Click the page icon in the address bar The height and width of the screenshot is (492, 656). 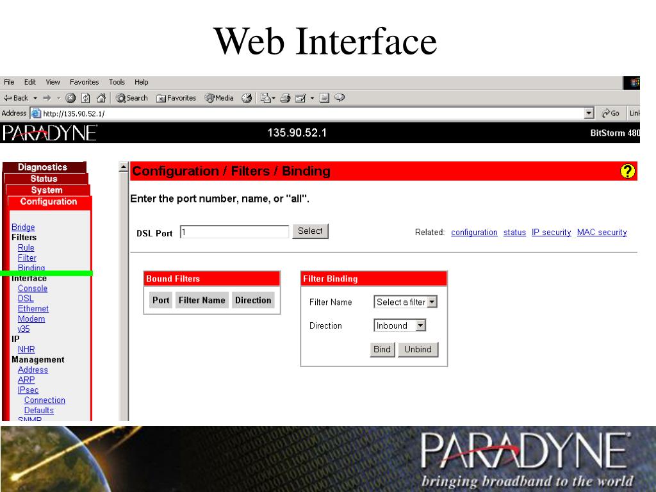pos(37,113)
